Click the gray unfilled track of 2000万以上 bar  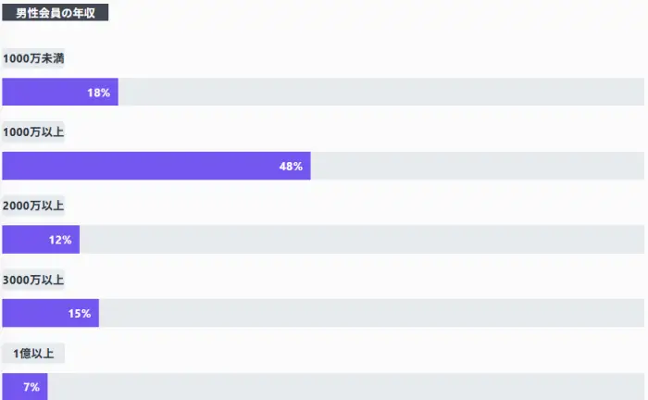(x=361, y=240)
